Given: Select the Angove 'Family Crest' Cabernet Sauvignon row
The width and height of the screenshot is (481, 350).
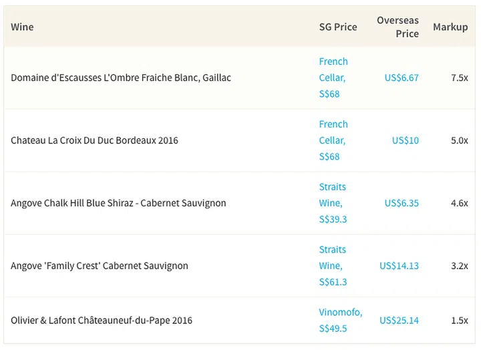Looking at the screenshot, I should (x=99, y=266).
